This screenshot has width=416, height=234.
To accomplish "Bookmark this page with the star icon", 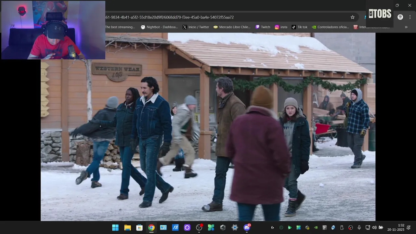I will tap(352, 17).
